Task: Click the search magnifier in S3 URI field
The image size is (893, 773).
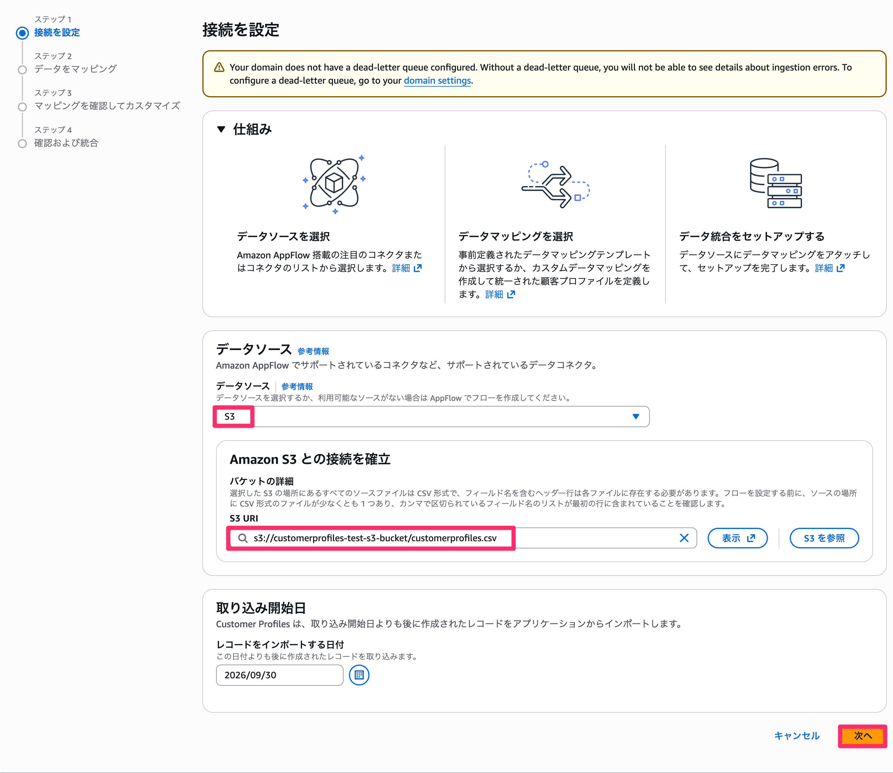Action: tap(243, 538)
